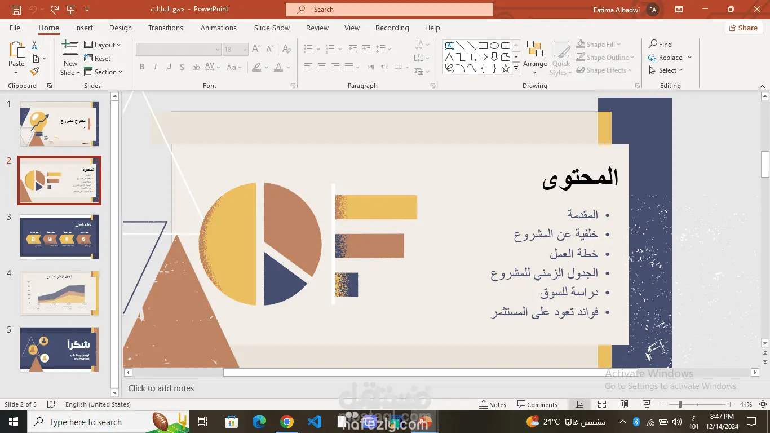This screenshot has height=433, width=770.
Task: Toggle Strikethrough formatting
Action: (x=196, y=67)
